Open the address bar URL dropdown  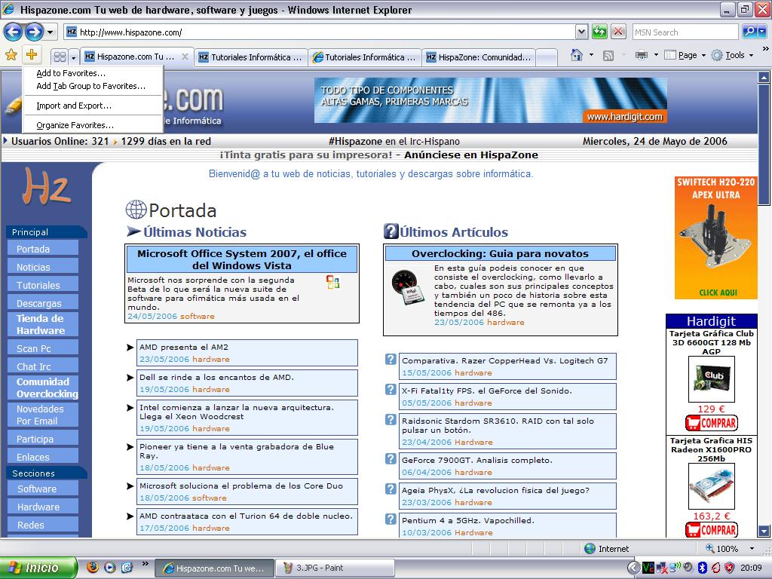coord(581,32)
